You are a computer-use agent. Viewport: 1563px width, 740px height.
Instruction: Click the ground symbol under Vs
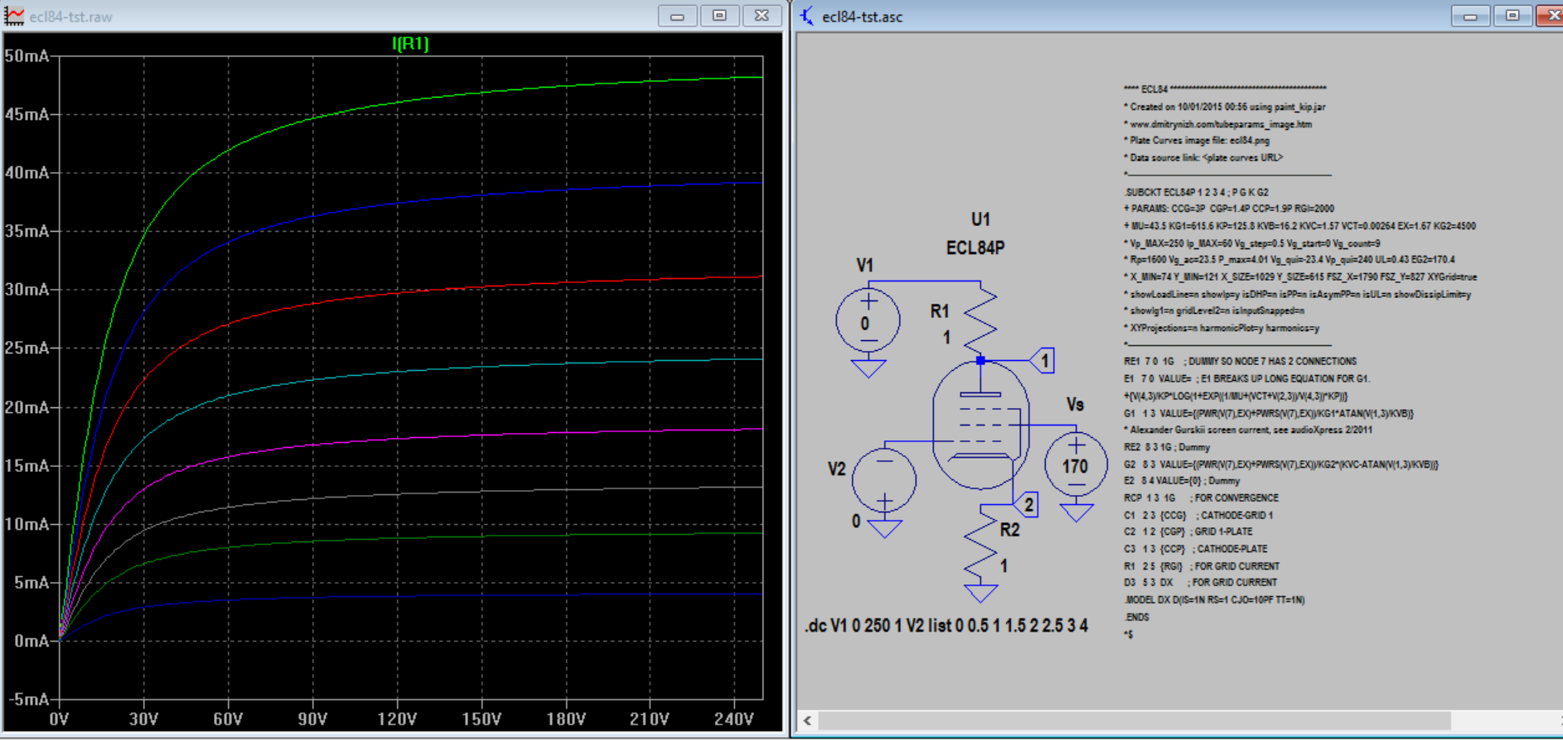click(1076, 512)
